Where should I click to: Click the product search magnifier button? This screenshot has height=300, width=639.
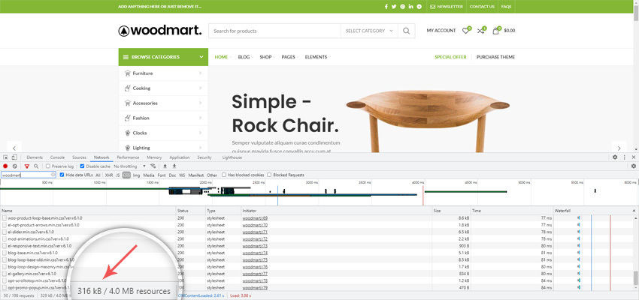coord(406,31)
